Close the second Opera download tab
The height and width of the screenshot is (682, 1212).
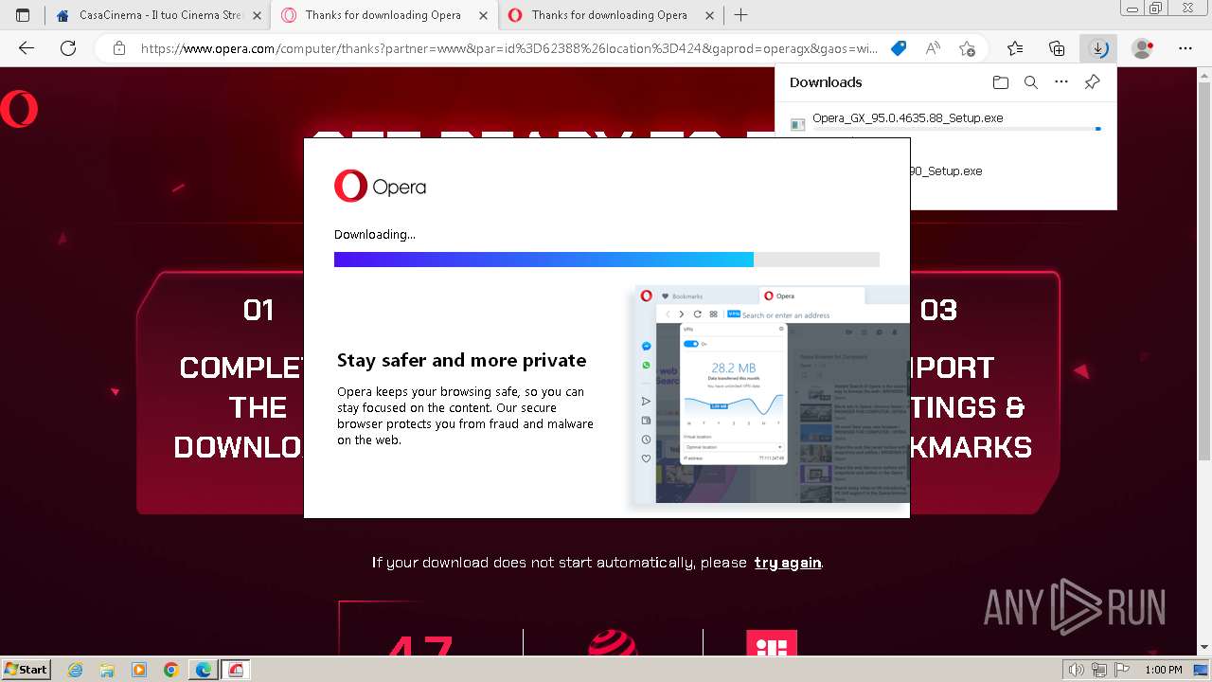[x=484, y=15]
